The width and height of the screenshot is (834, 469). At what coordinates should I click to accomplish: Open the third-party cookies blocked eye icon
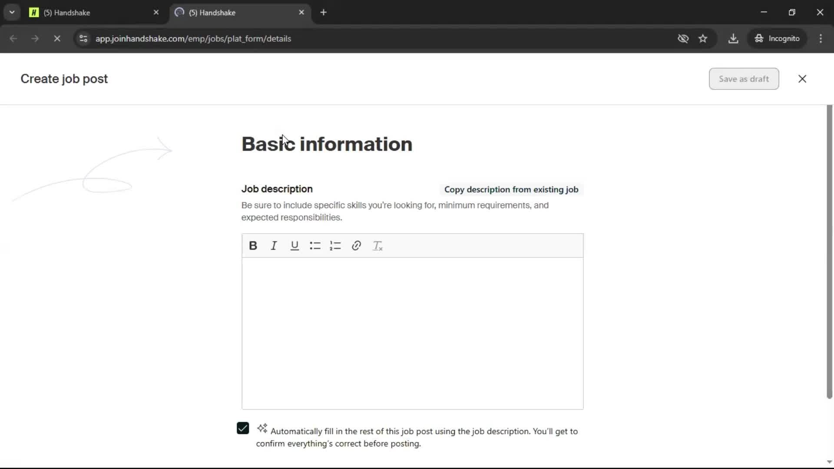(683, 39)
